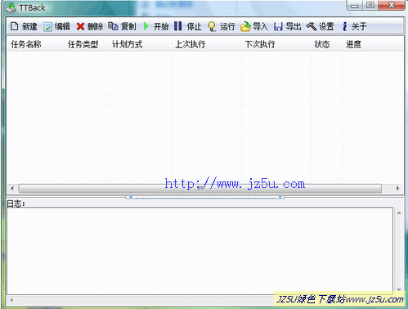Click the 停止 (Stop) pause icon
Viewport: 408px width, 309px height.
tap(177, 26)
